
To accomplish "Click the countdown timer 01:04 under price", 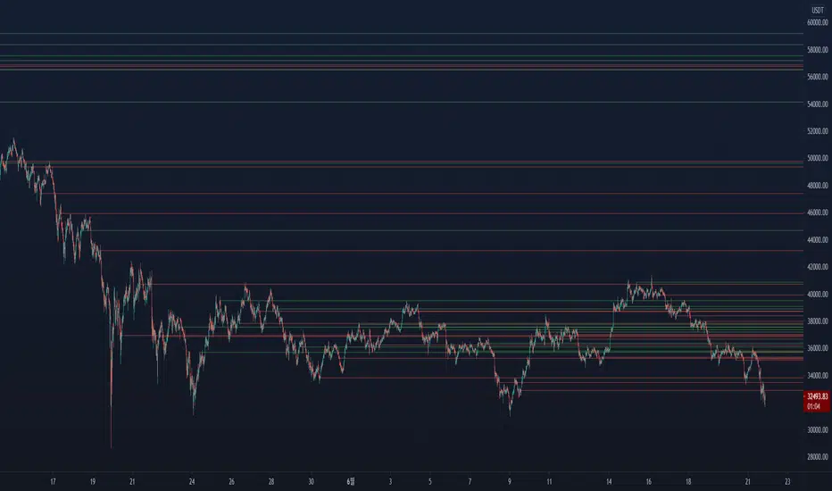I will (x=813, y=406).
